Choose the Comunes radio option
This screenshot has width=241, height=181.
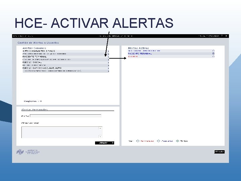(158, 141)
